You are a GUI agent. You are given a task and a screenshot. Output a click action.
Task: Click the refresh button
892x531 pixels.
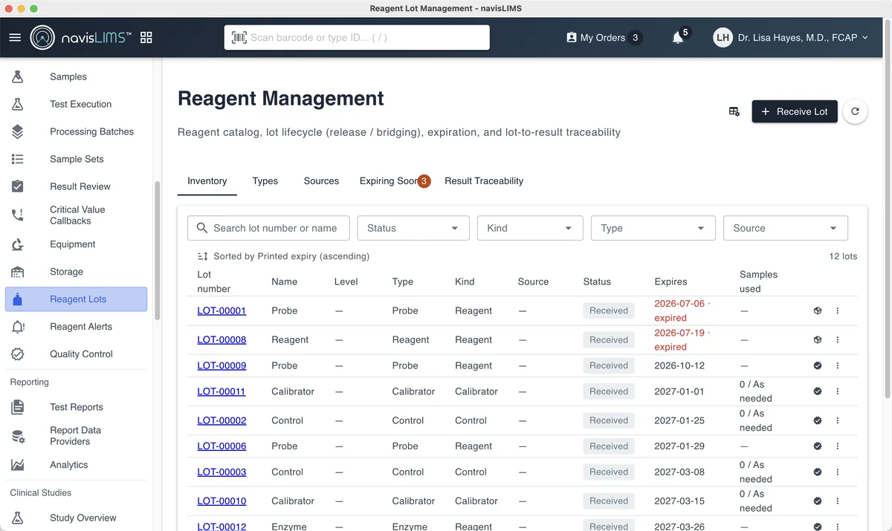tap(856, 111)
